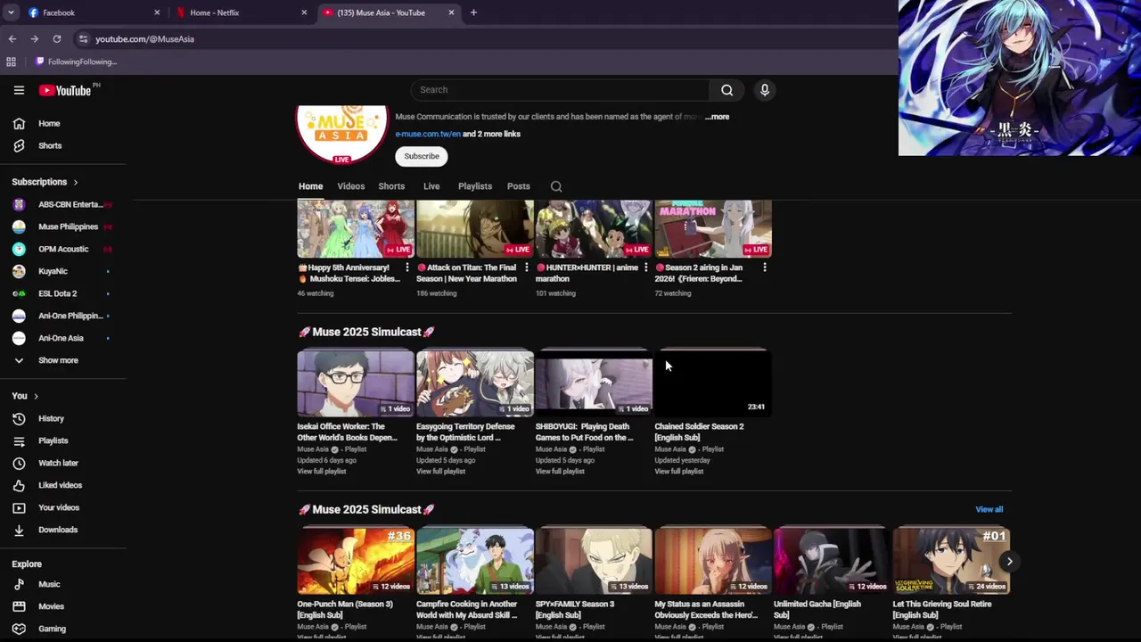This screenshot has width=1141, height=642.
Task: Open SHIBOYUGI playlist thumbnail
Action: [594, 383]
